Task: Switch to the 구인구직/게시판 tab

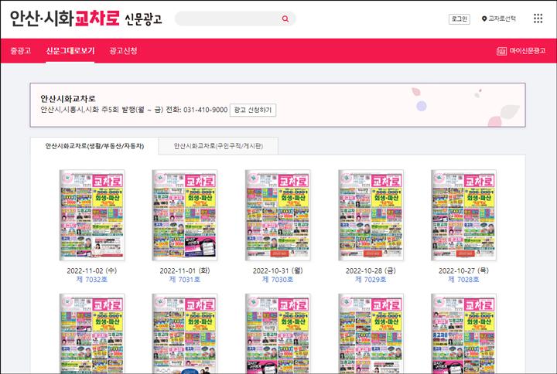Action: click(218, 146)
